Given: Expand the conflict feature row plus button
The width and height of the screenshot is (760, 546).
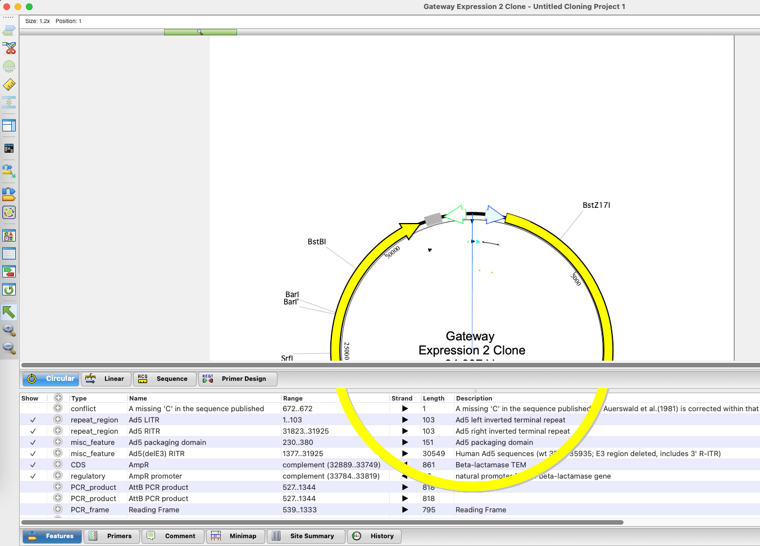Looking at the screenshot, I should pyautogui.click(x=58, y=408).
